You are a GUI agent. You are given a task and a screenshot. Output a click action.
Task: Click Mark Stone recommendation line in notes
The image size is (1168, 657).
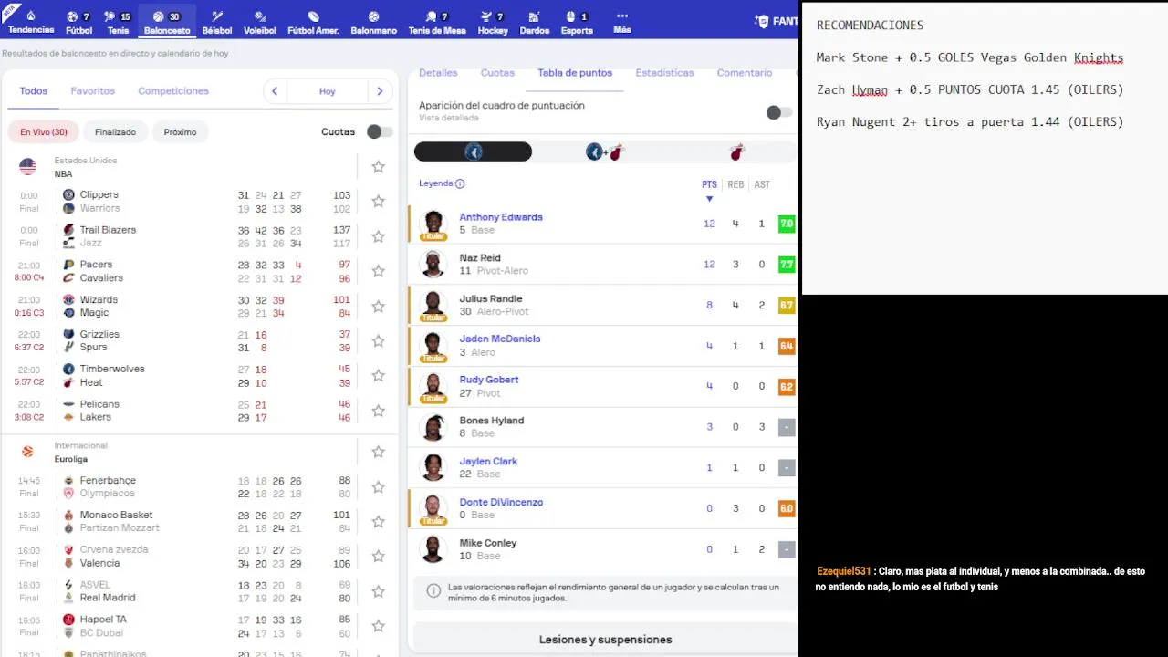969,57
